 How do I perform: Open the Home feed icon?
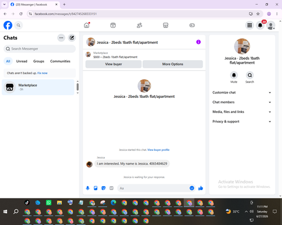(x=87, y=25)
